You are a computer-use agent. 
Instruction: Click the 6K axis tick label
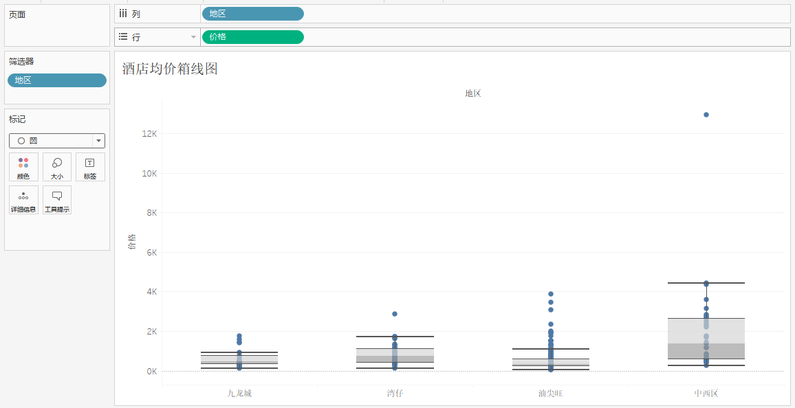click(151, 252)
